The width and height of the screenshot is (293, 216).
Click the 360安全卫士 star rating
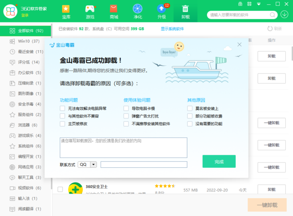coord(165,186)
